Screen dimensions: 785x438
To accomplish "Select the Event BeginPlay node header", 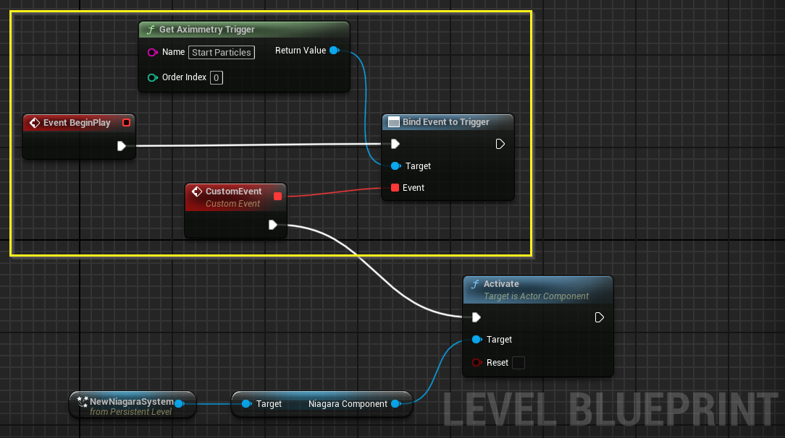I will [x=79, y=123].
